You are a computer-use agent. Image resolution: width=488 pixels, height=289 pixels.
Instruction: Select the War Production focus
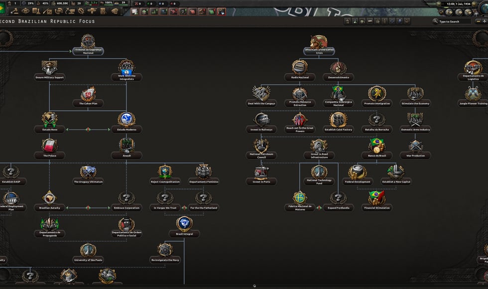click(415, 148)
